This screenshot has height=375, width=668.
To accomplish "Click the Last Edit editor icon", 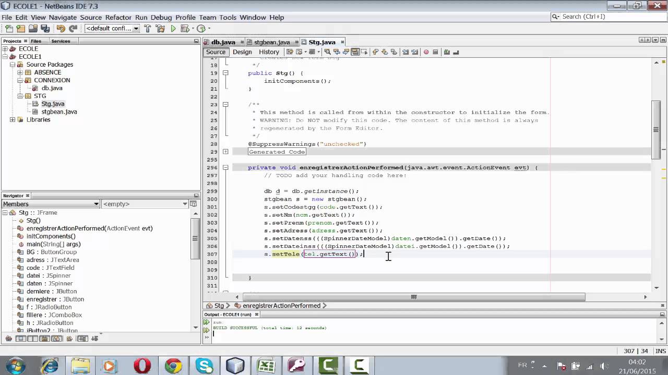I will point(290,52).
